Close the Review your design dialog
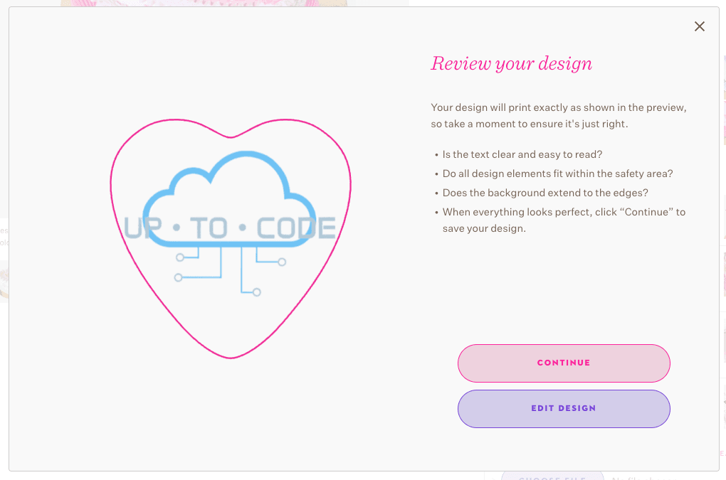The width and height of the screenshot is (726, 480). click(x=699, y=26)
